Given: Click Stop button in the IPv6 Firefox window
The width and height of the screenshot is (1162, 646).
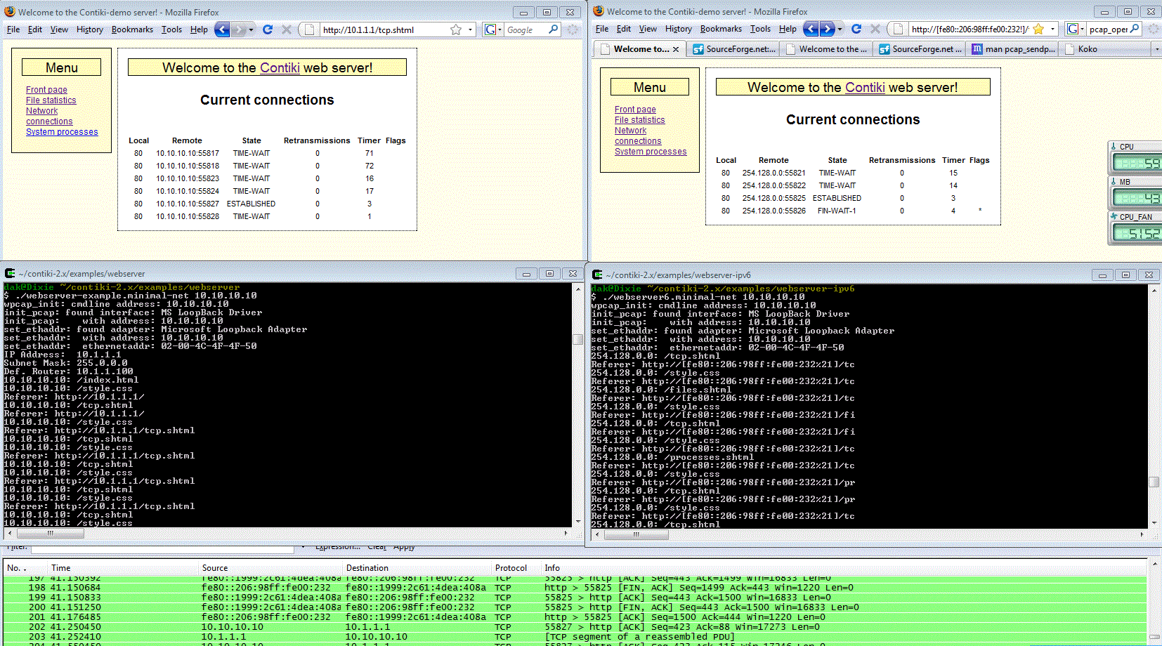Looking at the screenshot, I should [x=875, y=29].
